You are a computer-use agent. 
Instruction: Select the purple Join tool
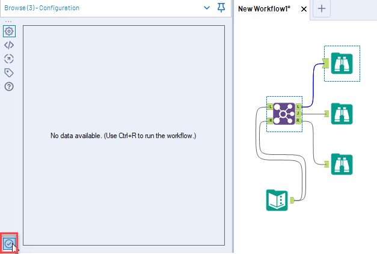pyautogui.click(x=284, y=114)
